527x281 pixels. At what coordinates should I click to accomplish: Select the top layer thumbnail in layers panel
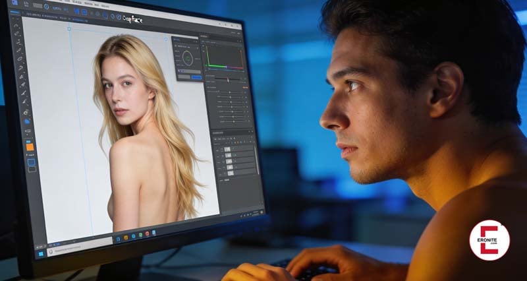227,150
